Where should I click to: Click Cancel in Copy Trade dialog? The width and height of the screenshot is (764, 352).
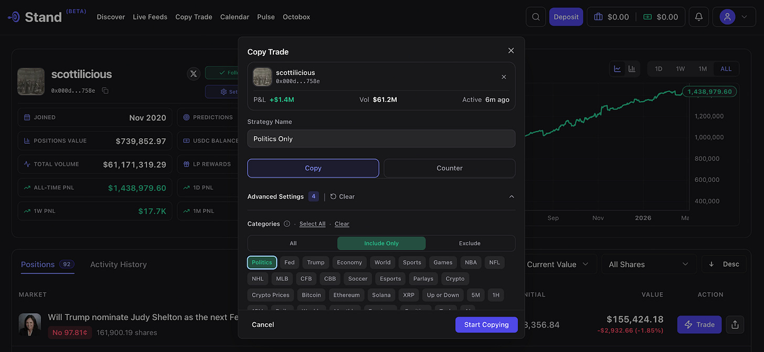pyautogui.click(x=263, y=325)
